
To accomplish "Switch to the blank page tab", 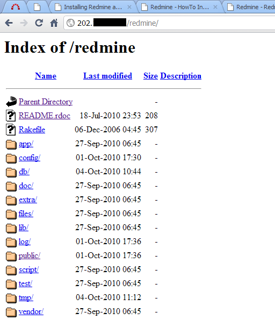I will pos(37,7).
